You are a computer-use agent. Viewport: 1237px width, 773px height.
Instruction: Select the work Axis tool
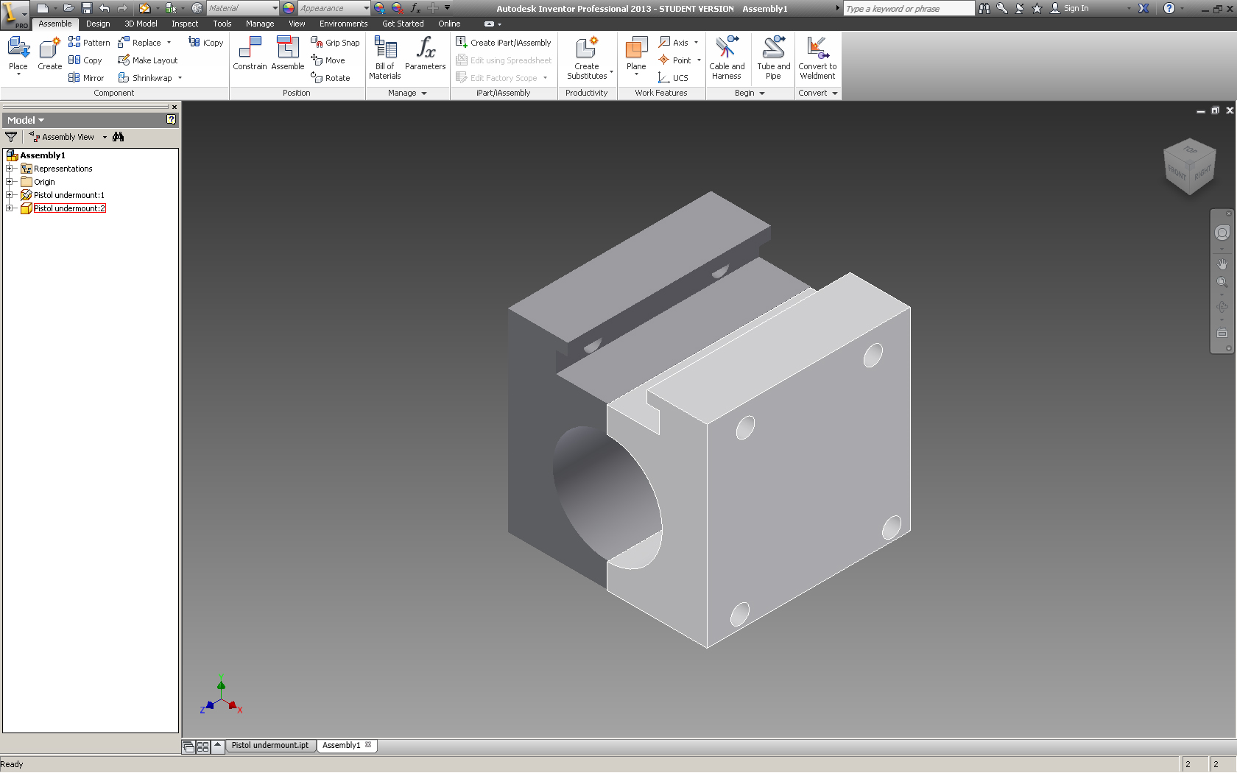point(674,43)
